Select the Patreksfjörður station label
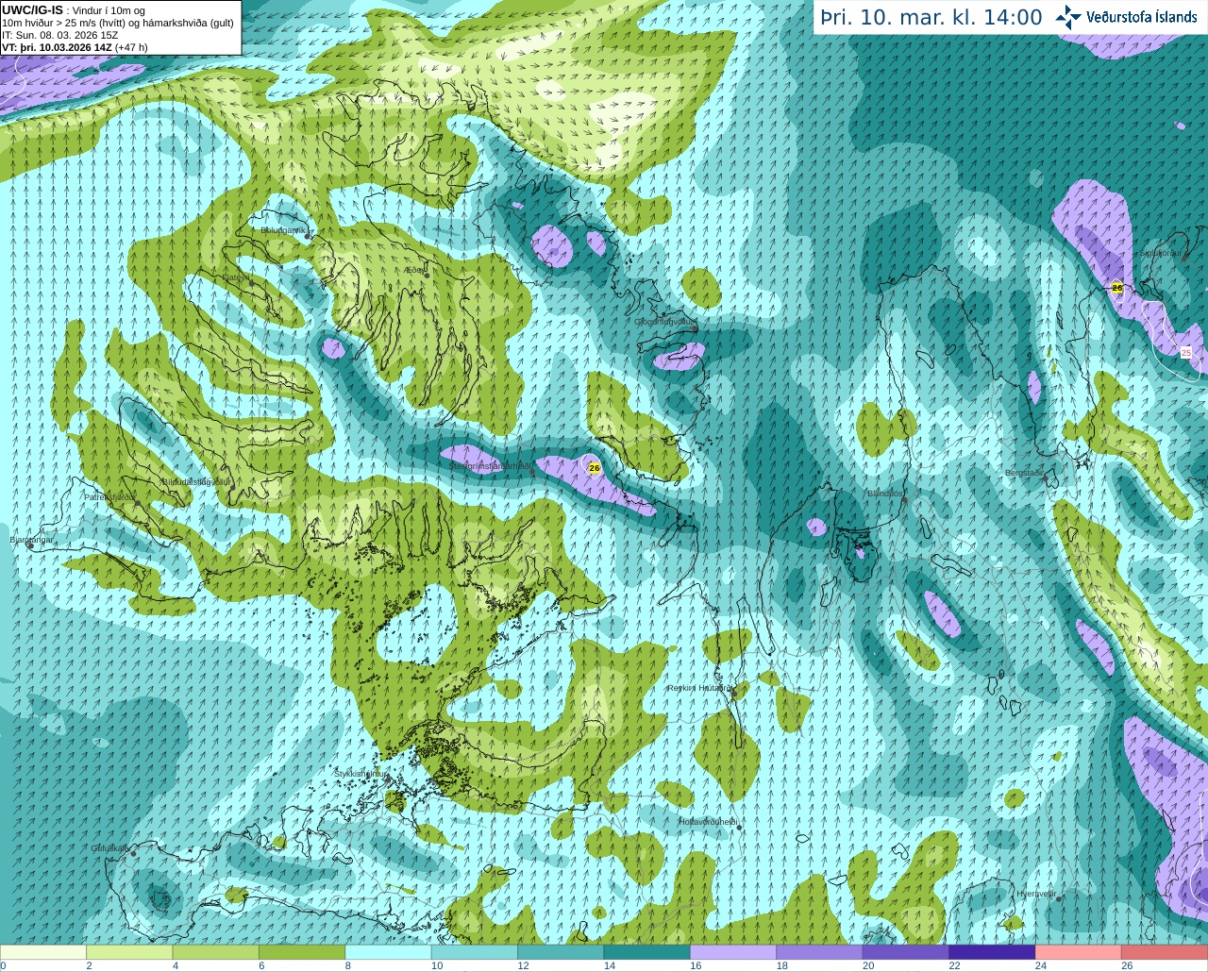Screen dimensions: 1208x972 pos(110,496)
